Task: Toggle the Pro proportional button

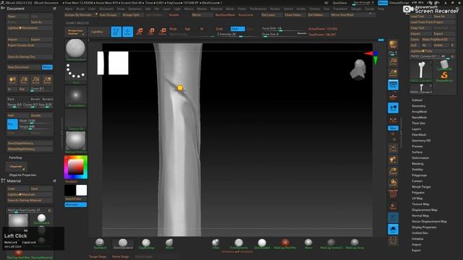Action: 12,124
